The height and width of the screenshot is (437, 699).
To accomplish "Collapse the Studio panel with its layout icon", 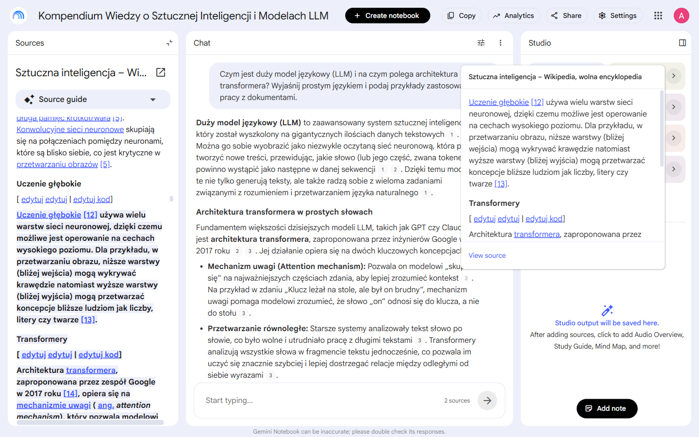I will coord(682,43).
